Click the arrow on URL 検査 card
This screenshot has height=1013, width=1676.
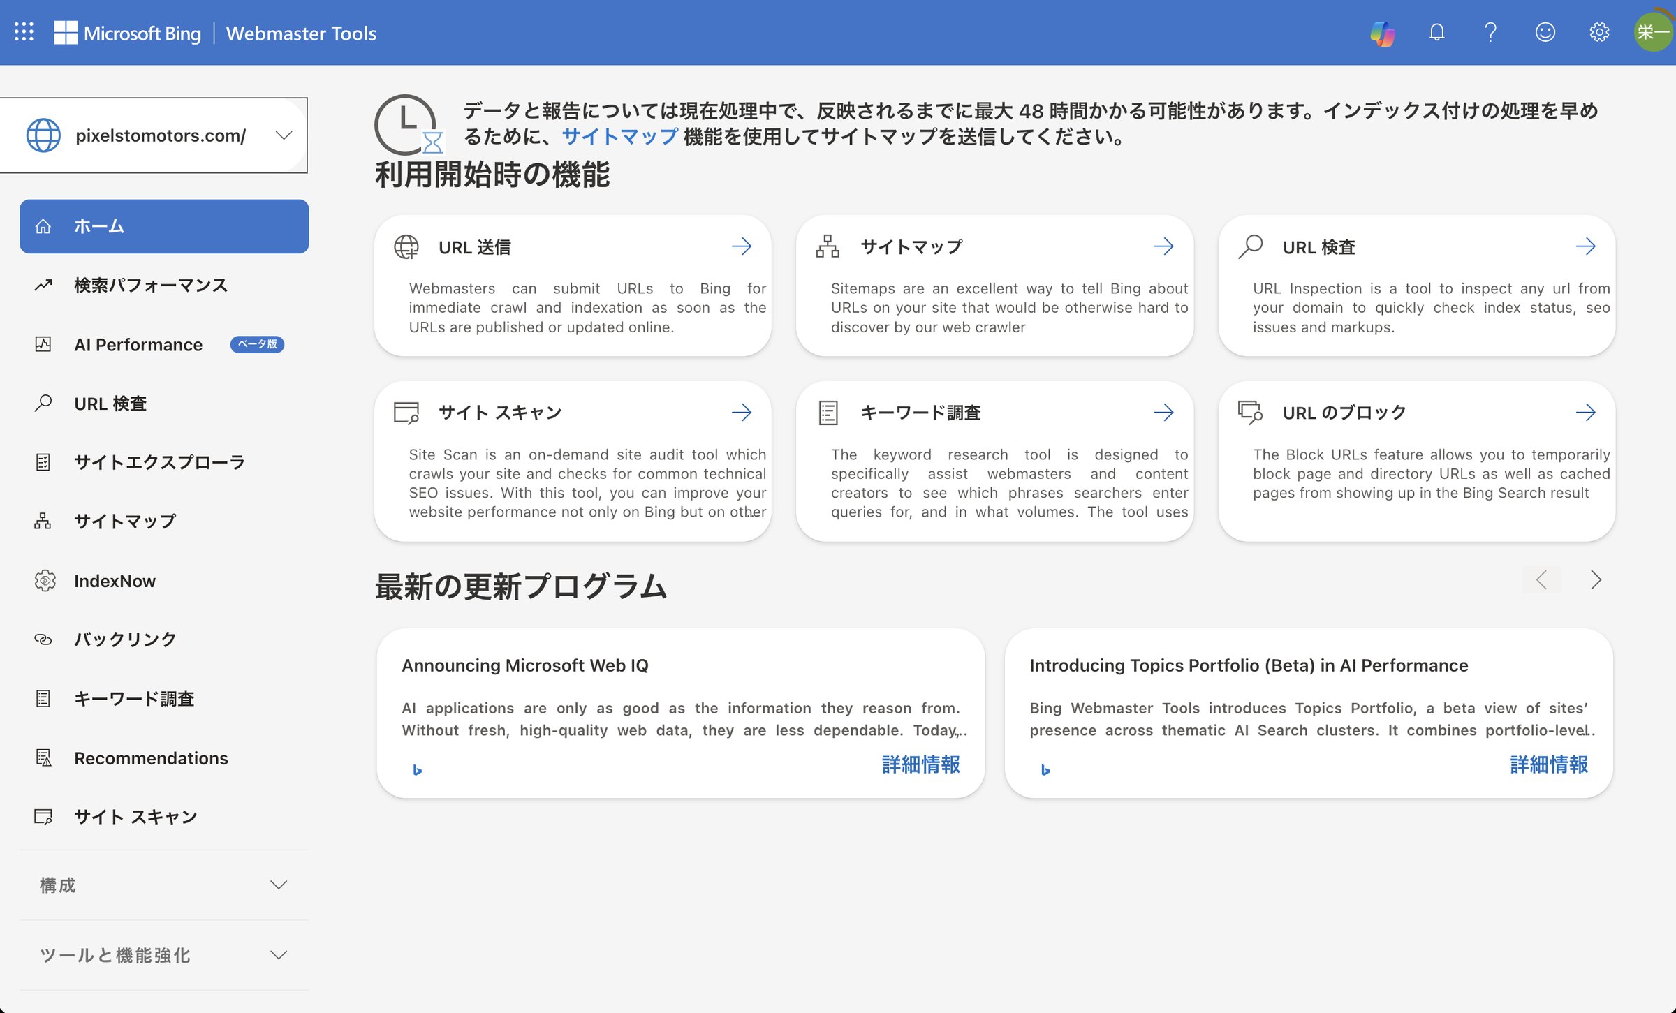[1586, 246]
